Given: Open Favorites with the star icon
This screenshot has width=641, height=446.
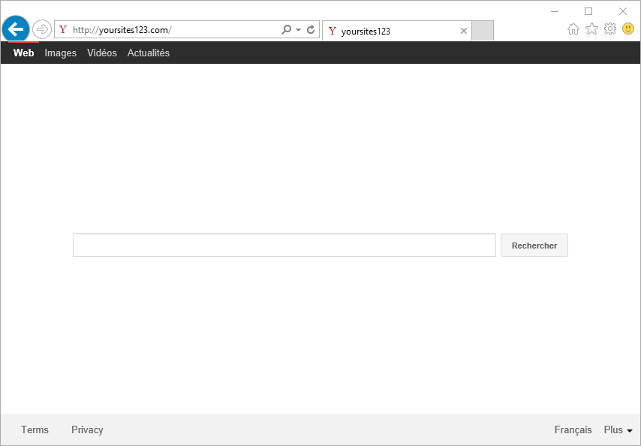Looking at the screenshot, I should [591, 29].
